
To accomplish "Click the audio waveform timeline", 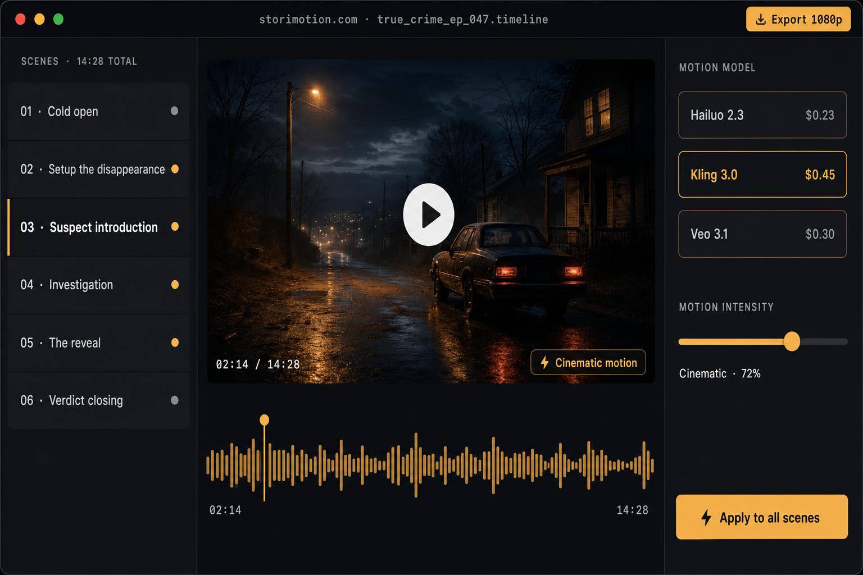I will point(430,465).
